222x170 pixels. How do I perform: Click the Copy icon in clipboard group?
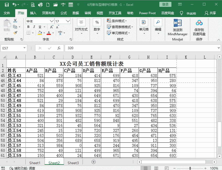click(15, 27)
